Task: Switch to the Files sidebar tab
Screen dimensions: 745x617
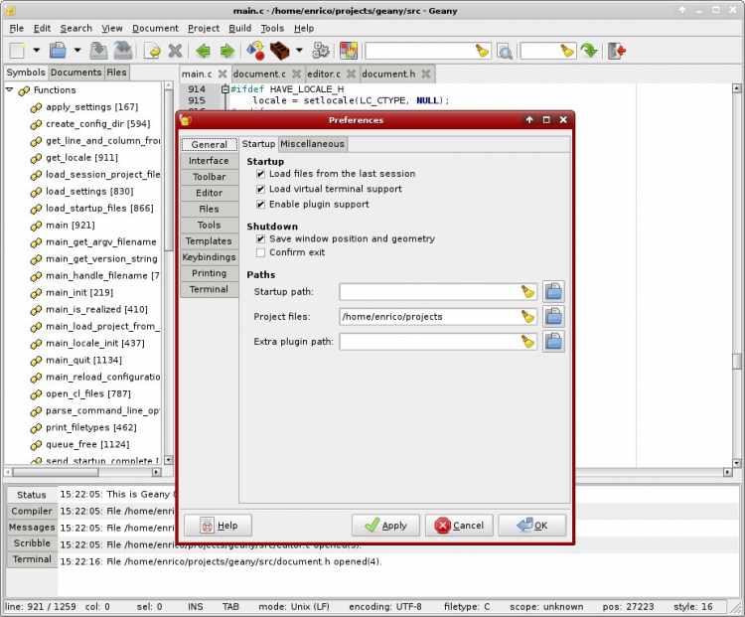Action: (x=116, y=73)
